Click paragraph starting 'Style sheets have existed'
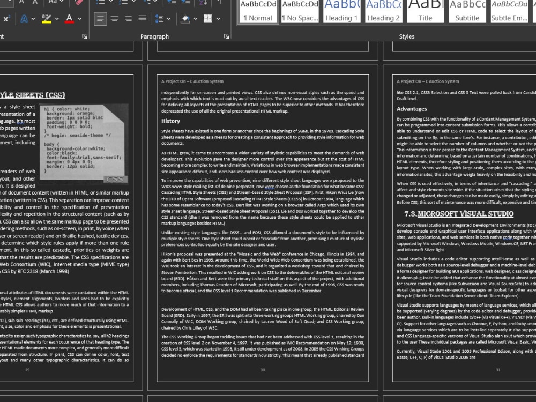536x402 pixels. pyautogui.click(x=263, y=137)
